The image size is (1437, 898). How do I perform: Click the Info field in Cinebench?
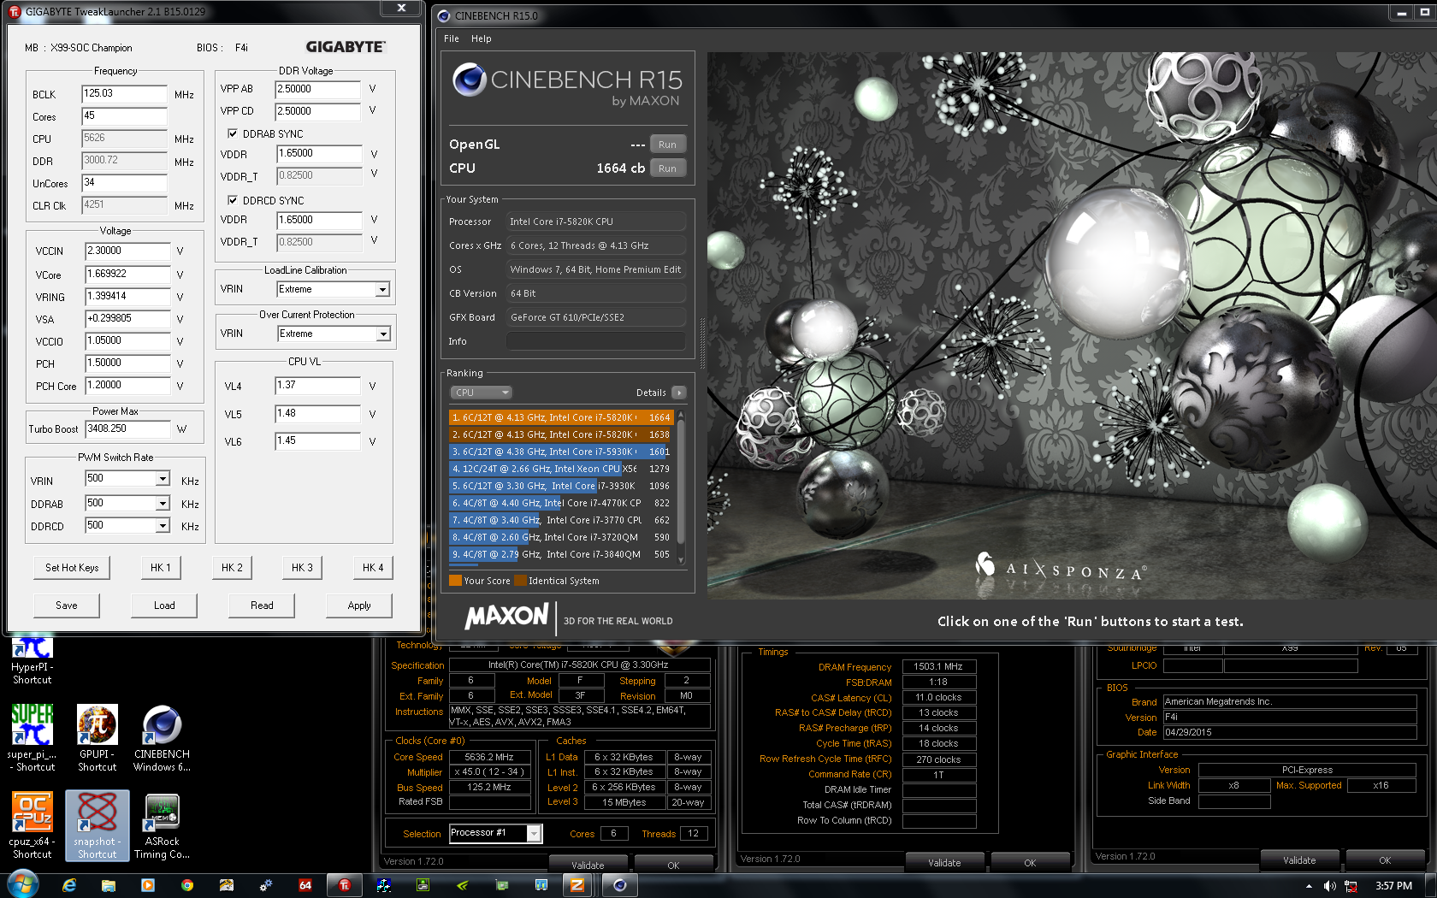(x=596, y=341)
